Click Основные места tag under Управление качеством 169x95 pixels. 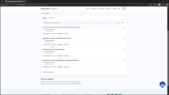point(47,45)
